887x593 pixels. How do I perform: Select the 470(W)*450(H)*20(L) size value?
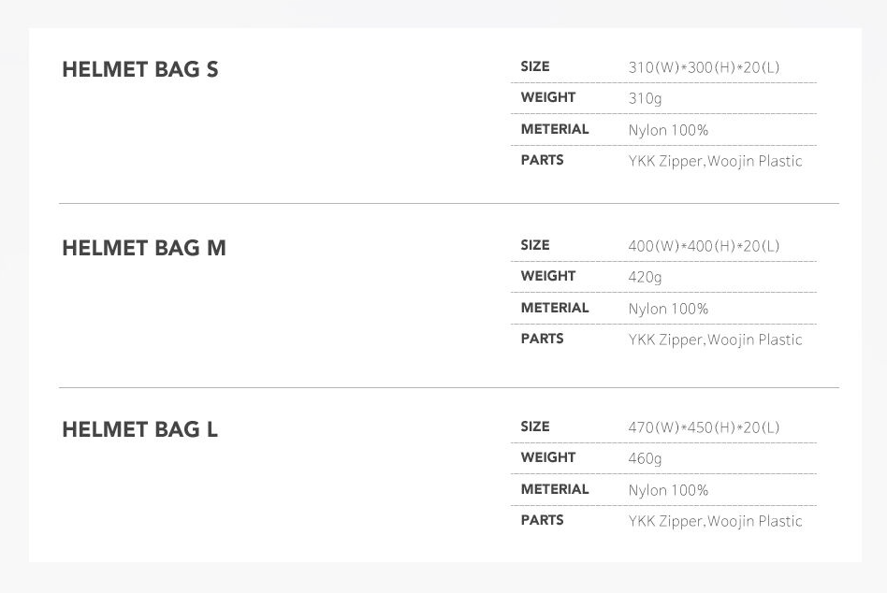pos(704,427)
